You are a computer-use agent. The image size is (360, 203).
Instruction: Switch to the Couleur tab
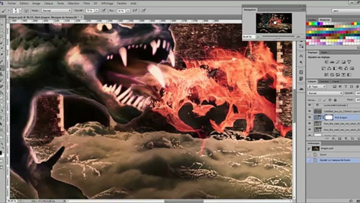click(x=312, y=20)
